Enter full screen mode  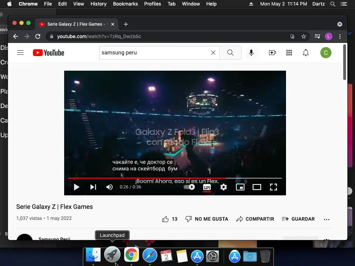click(274, 187)
